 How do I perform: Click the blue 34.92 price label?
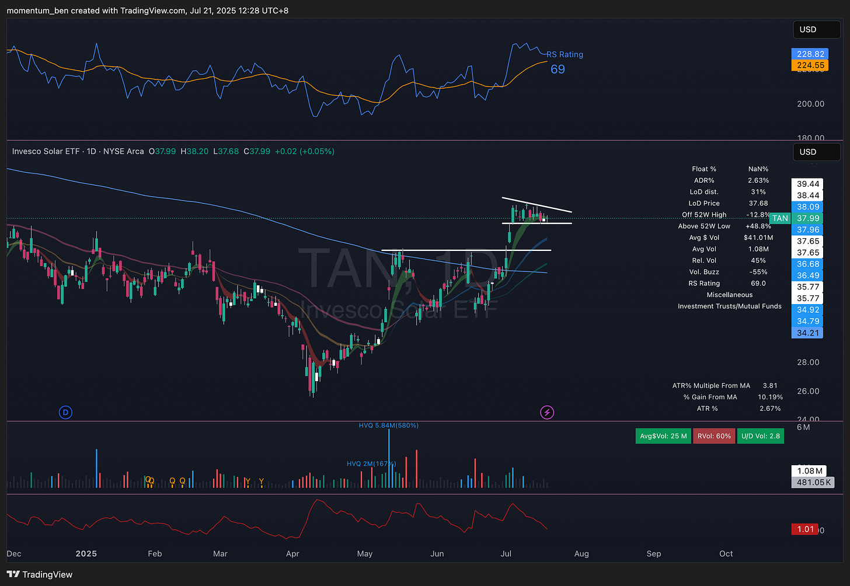tap(808, 310)
